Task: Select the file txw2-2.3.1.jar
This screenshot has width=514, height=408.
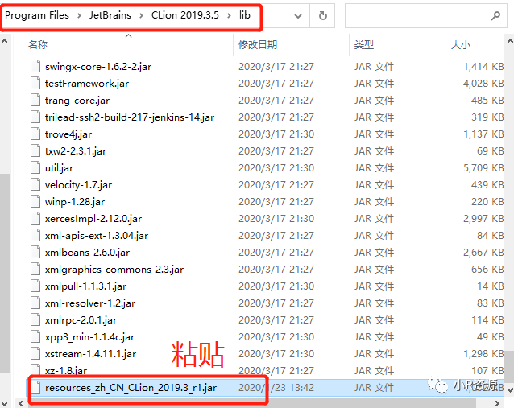Action: pyautogui.click(x=76, y=151)
